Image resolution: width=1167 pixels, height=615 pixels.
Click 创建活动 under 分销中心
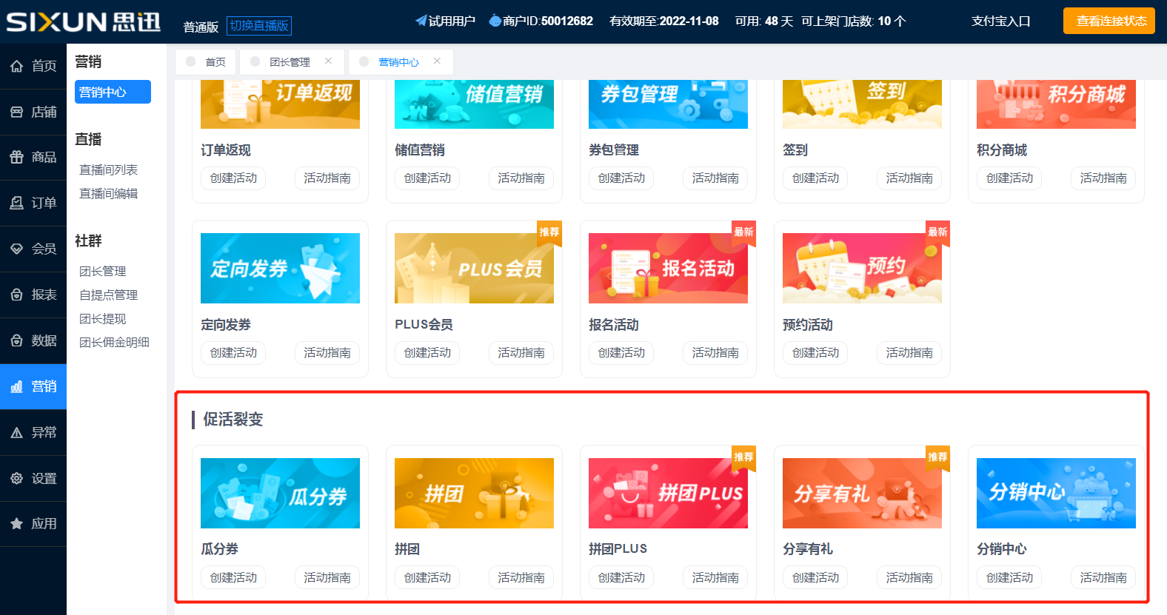(1009, 578)
